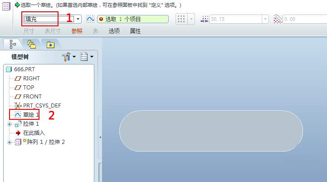This screenshot has width=327, height=182.
Task: Click the pattern feature icon at top left
Action: 6,6
